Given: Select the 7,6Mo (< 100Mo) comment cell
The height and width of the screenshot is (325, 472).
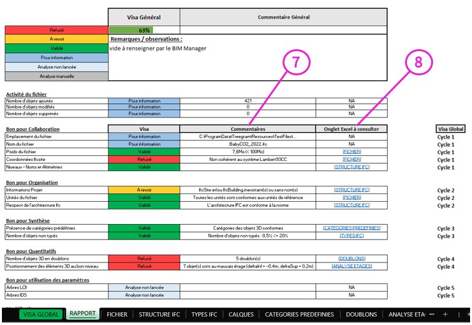Looking at the screenshot, I should click(248, 151).
